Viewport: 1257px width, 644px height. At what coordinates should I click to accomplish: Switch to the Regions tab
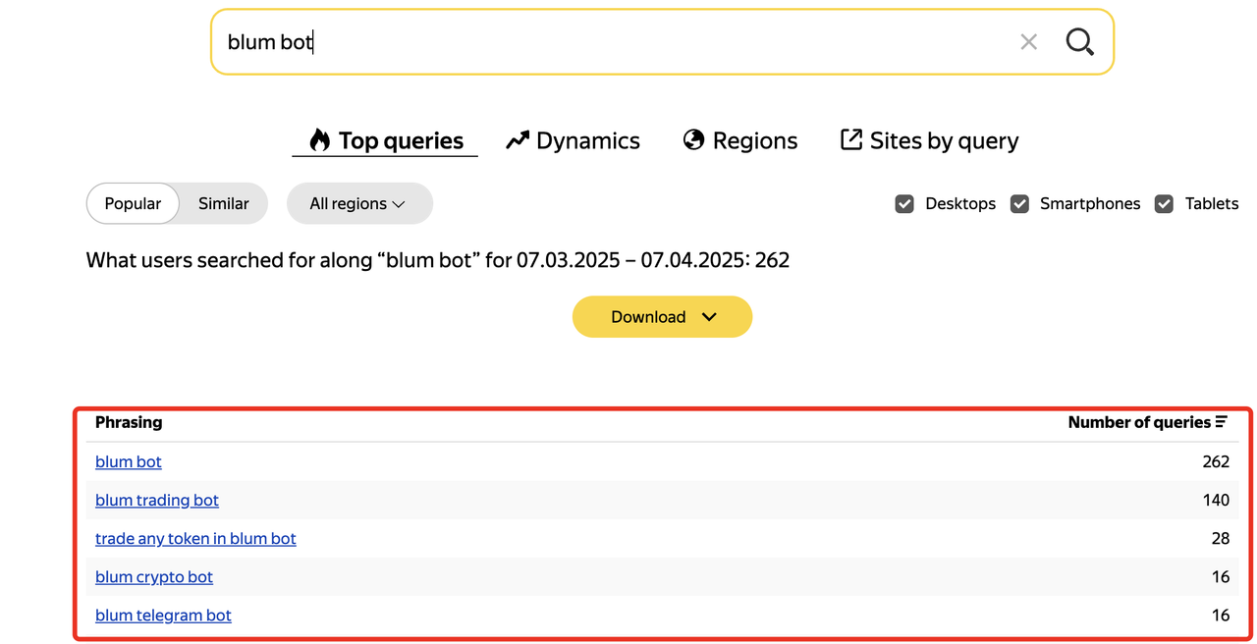(740, 140)
